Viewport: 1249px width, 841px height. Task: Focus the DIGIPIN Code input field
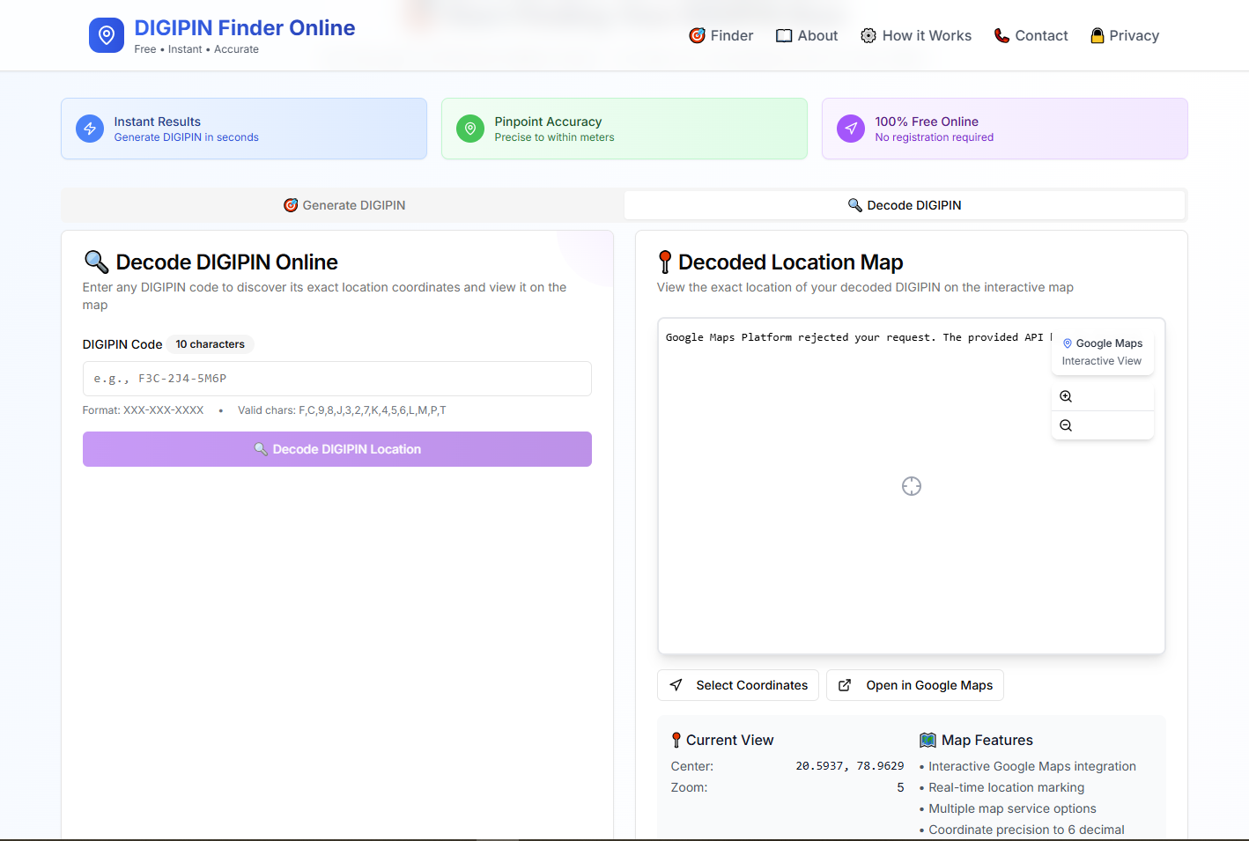(337, 379)
